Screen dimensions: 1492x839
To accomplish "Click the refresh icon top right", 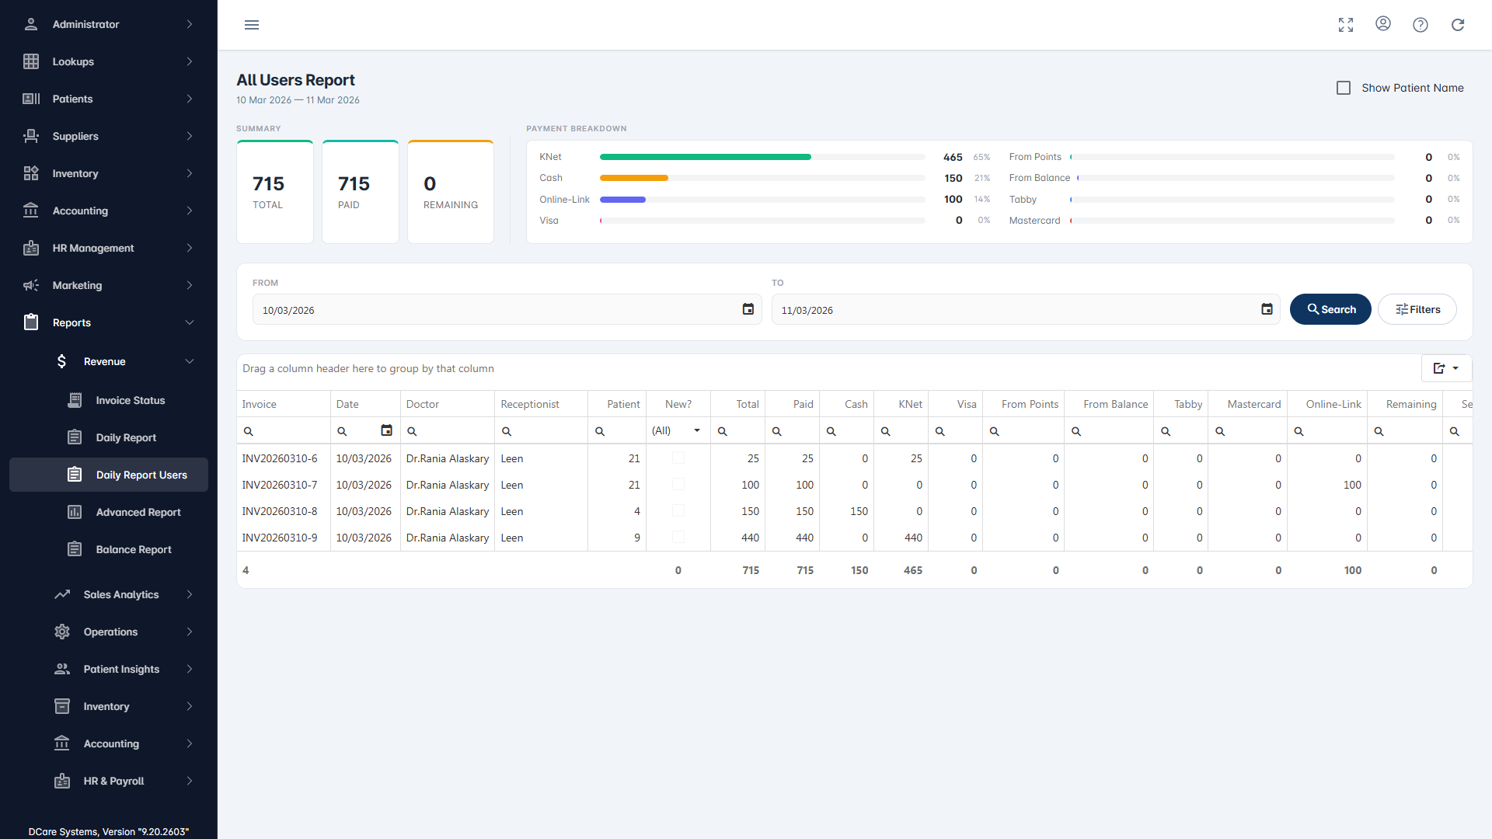I will 1458,24.
